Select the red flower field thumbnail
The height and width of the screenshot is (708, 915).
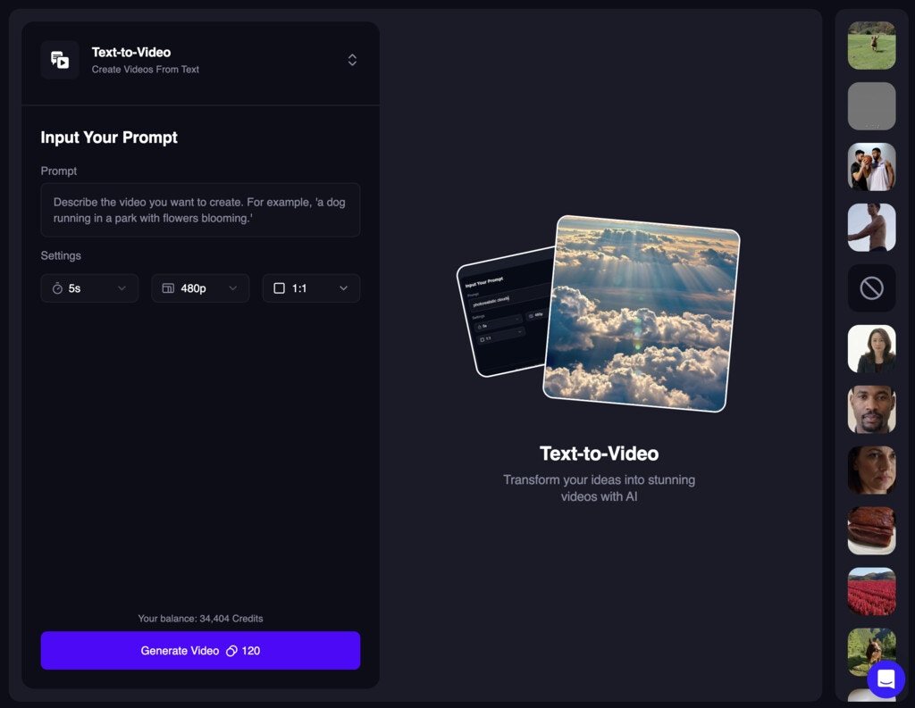871,591
